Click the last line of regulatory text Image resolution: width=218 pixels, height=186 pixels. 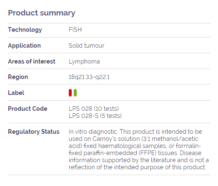tap(138, 167)
